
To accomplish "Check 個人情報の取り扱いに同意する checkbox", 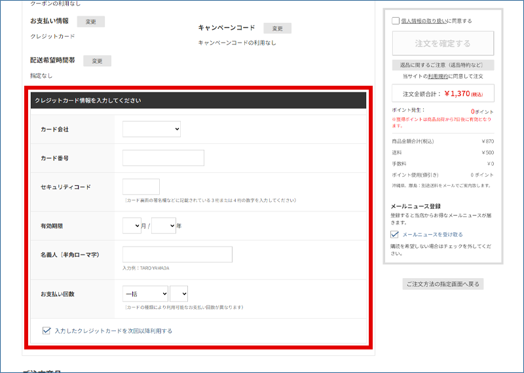I will (396, 21).
